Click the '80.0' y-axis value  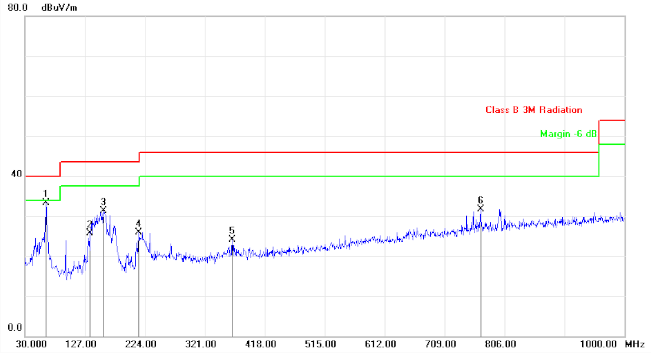(18, 8)
